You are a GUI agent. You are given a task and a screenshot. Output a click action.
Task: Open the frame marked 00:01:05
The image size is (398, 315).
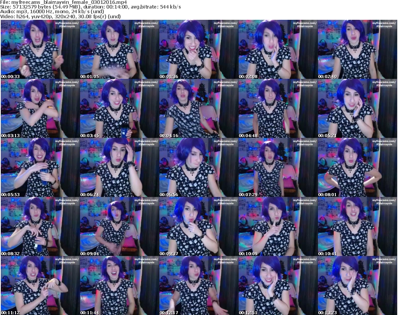(120, 49)
